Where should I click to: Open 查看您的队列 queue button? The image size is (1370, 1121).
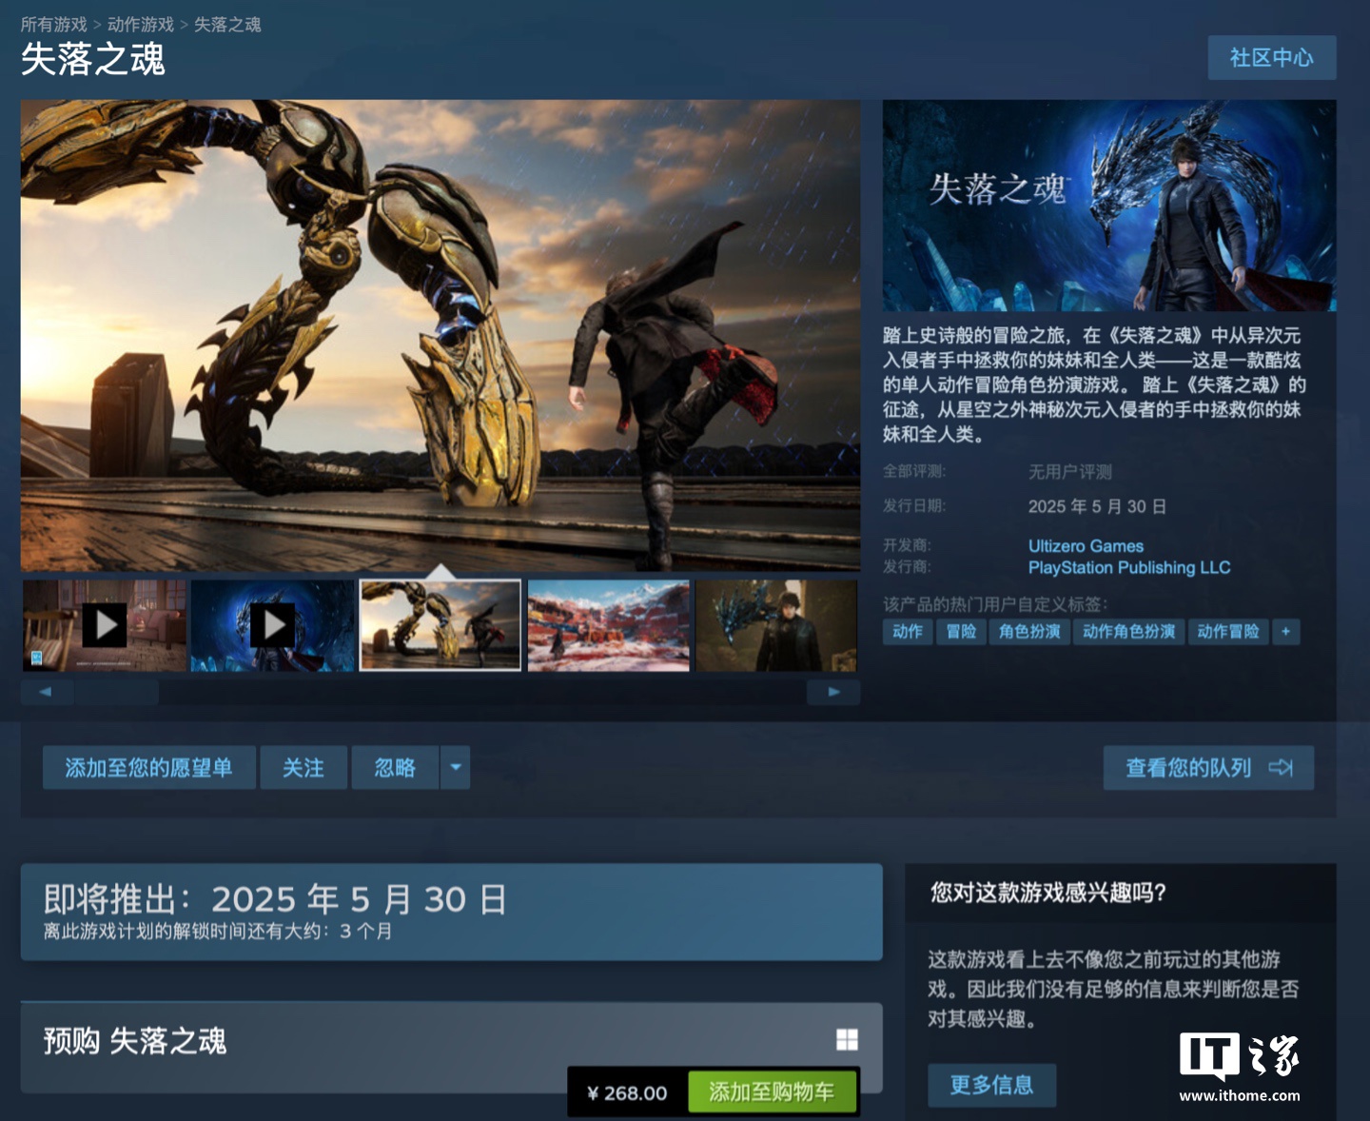click(1208, 768)
